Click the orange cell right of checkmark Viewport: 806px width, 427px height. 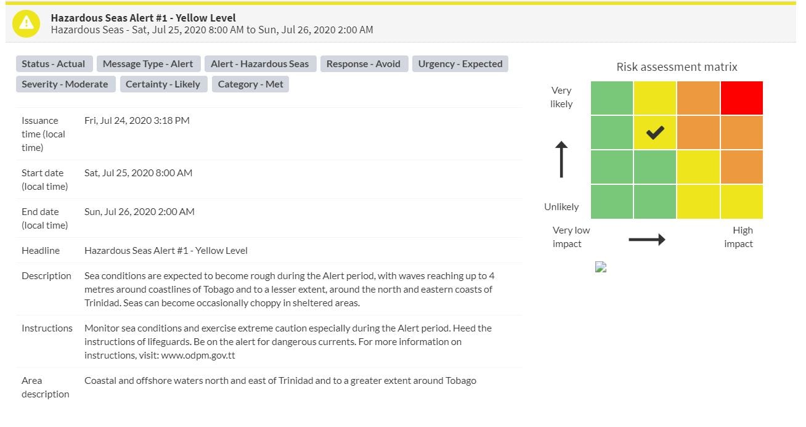click(x=698, y=132)
